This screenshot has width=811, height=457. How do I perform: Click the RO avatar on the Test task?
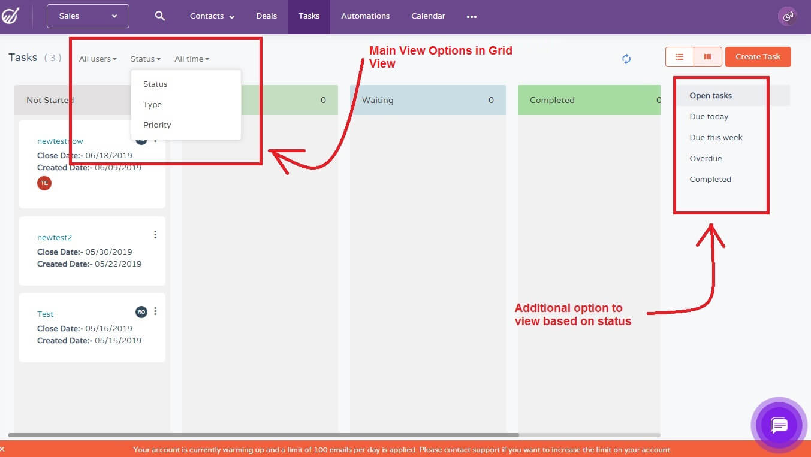click(x=141, y=311)
